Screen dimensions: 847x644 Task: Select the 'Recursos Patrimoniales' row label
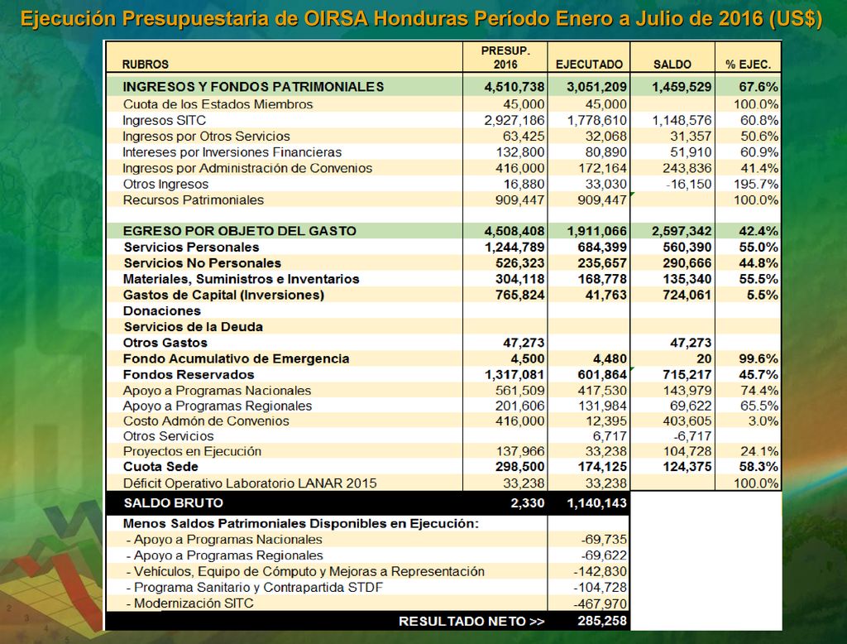[194, 200]
